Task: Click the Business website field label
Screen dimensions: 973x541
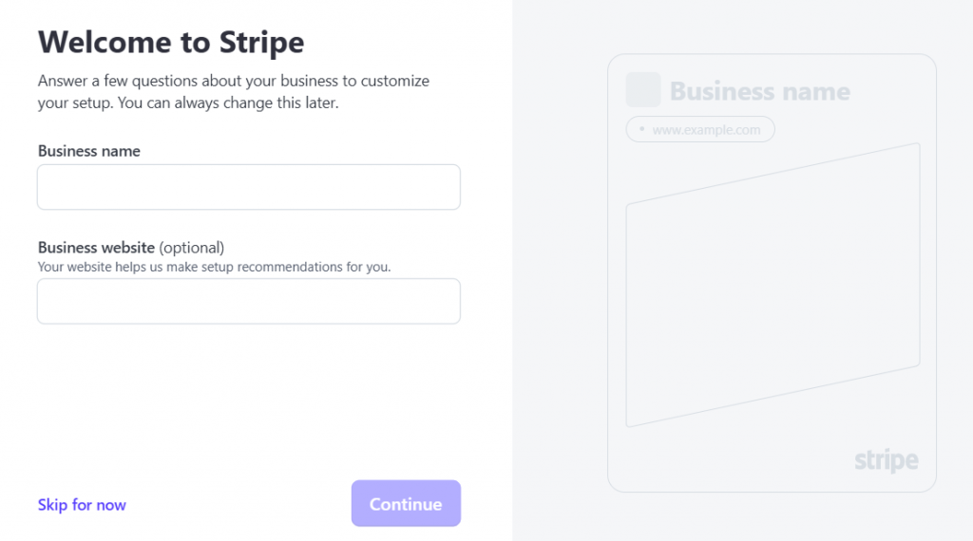Action: (x=96, y=248)
